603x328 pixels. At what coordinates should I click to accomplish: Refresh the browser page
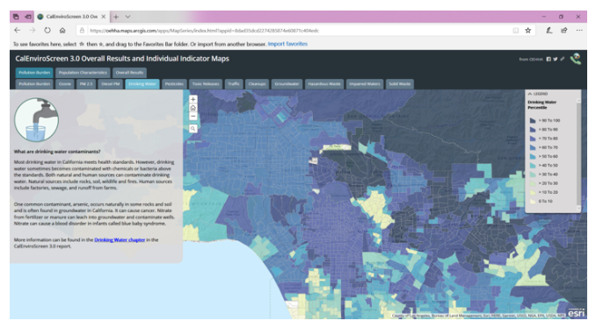tap(47, 31)
